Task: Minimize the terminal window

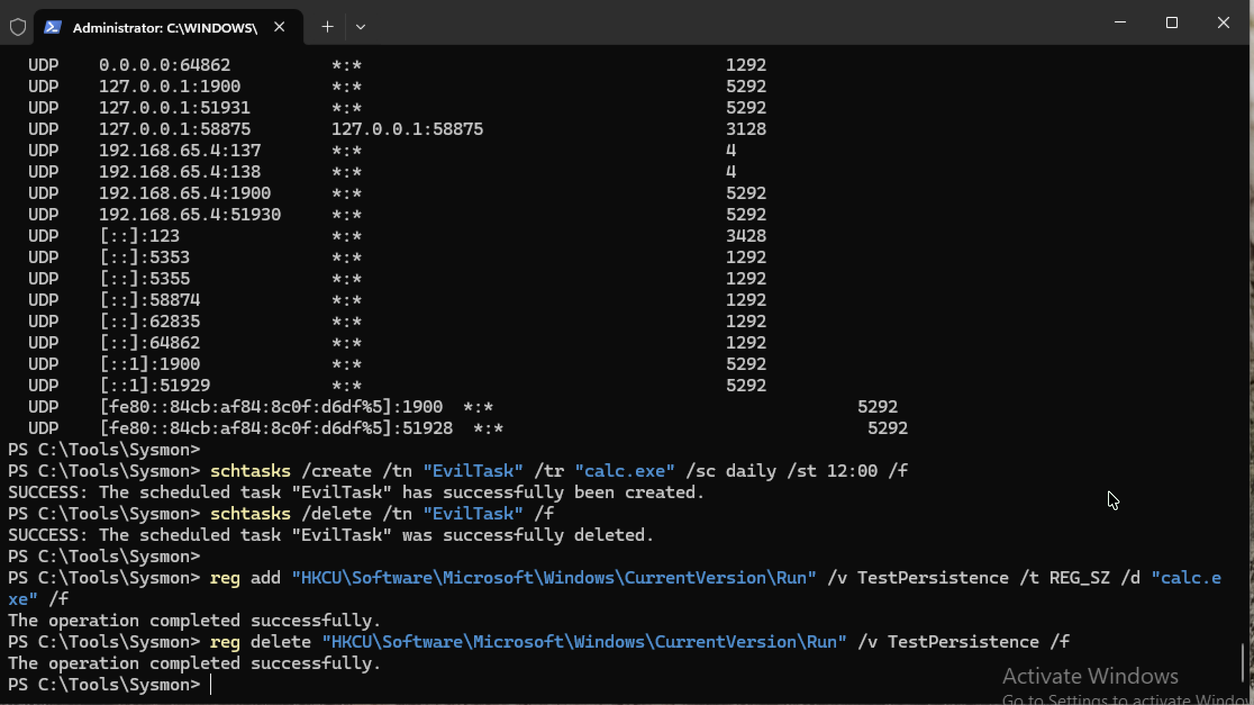Action: click(1120, 22)
